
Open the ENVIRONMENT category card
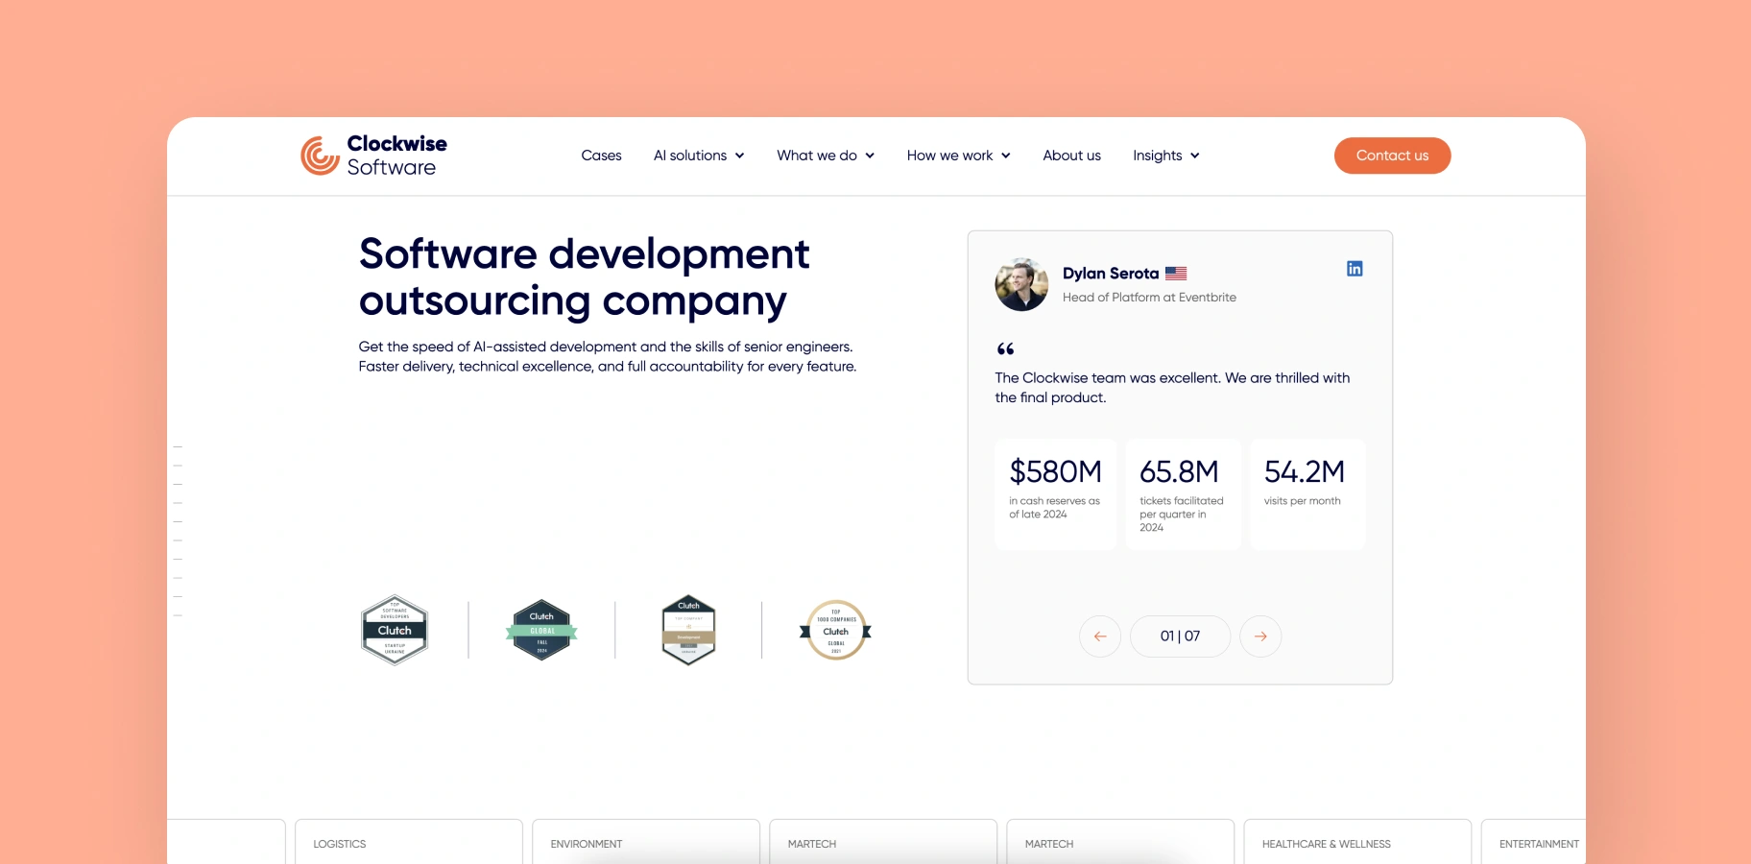(646, 842)
